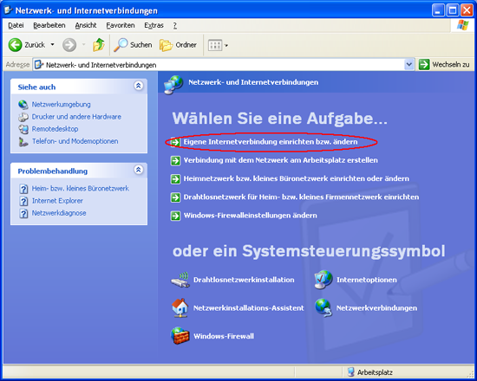The width and height of the screenshot is (477, 381).
Task: Select Drahtlosnetzwerk für Heim- bzw. kleines Firmennetzwerk
Action: (x=301, y=197)
